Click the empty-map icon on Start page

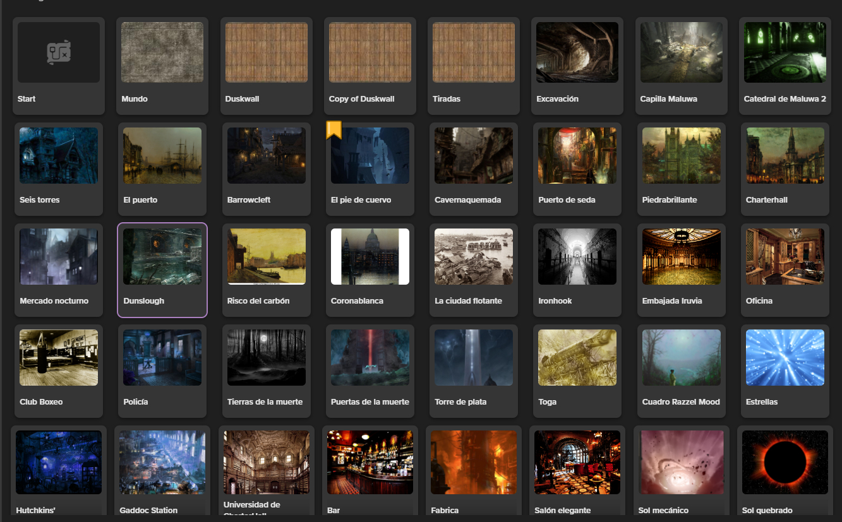point(59,52)
